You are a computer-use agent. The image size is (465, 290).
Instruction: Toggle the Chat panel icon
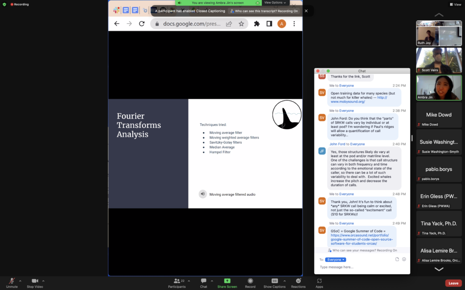[x=203, y=283]
